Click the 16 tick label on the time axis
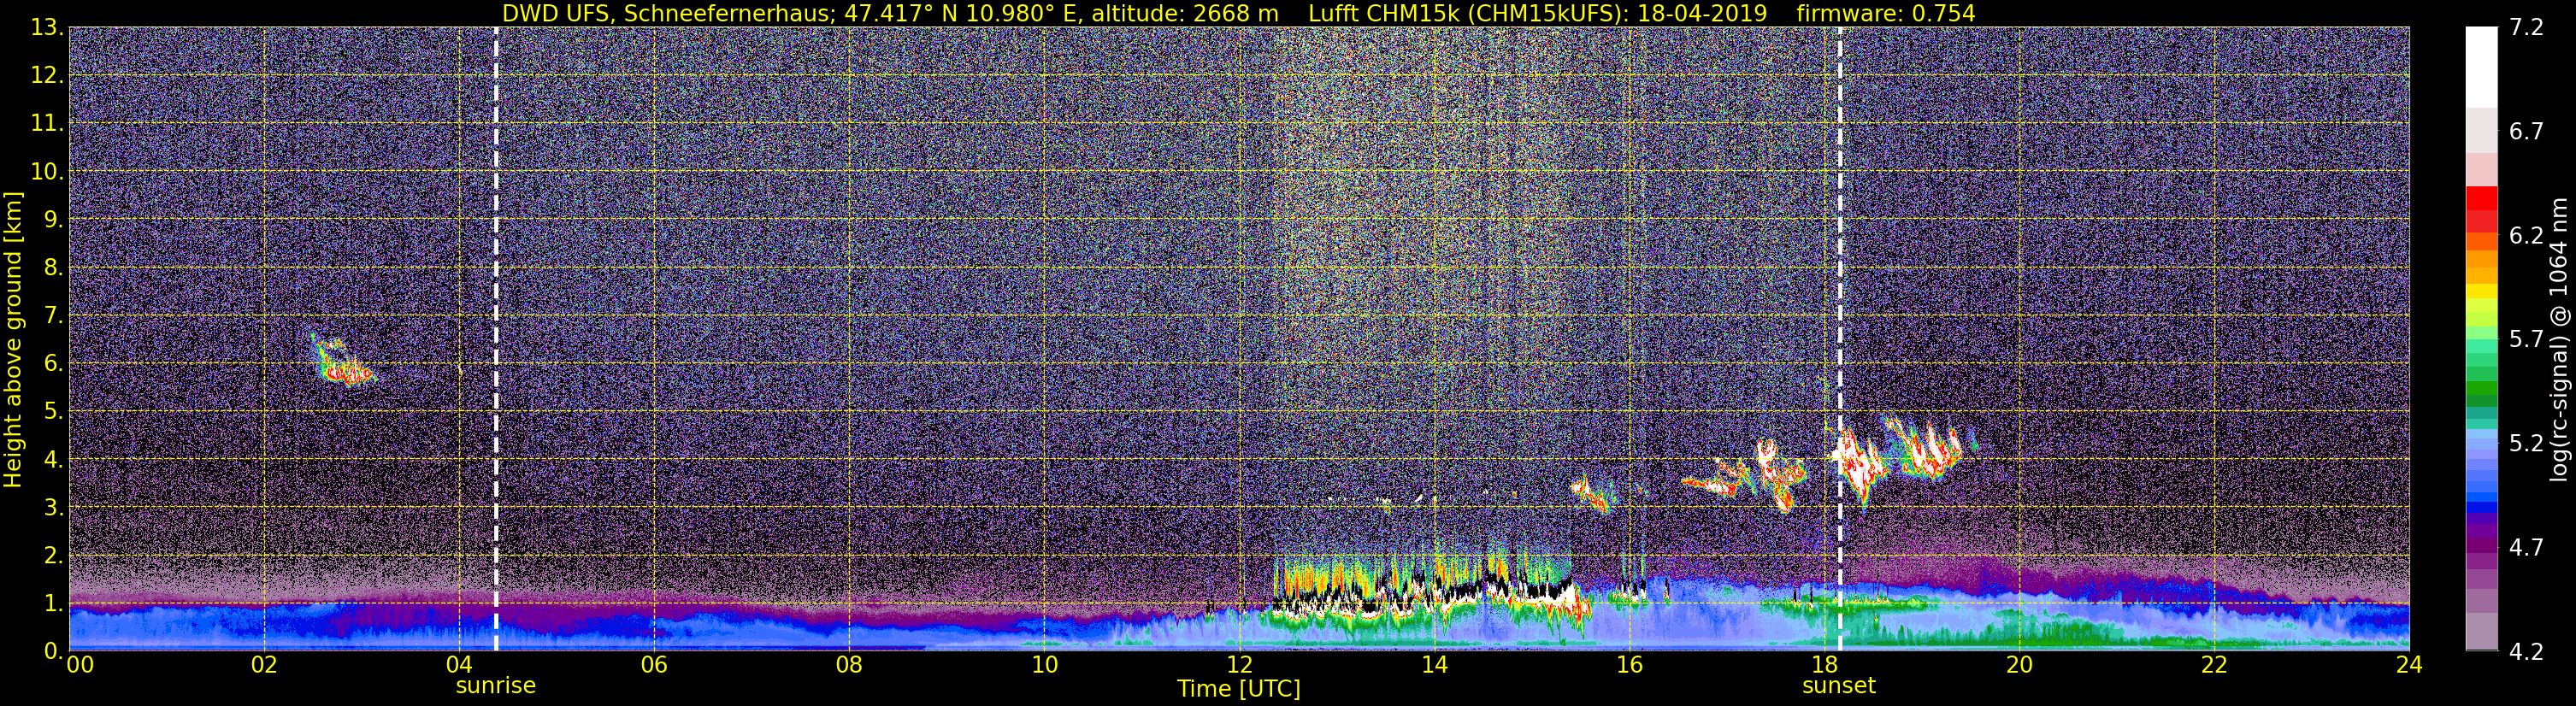The width and height of the screenshot is (2576, 706). [1629, 666]
